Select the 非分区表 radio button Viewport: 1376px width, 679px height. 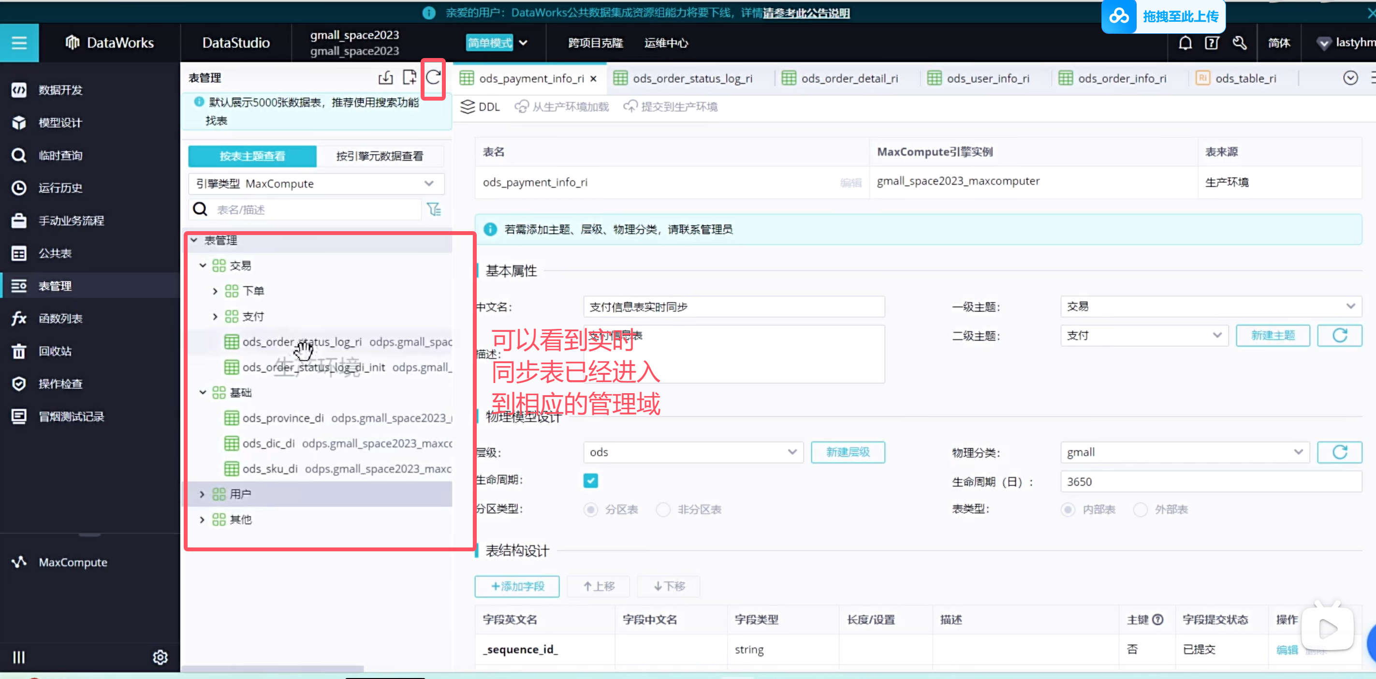point(663,509)
